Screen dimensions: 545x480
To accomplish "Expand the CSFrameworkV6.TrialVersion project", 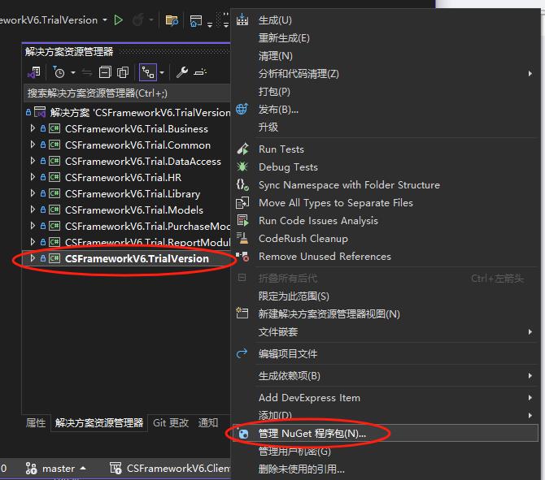I will (33, 258).
